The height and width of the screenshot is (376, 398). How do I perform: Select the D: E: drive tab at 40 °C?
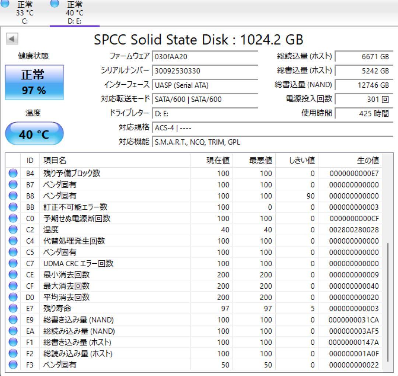pos(74,13)
